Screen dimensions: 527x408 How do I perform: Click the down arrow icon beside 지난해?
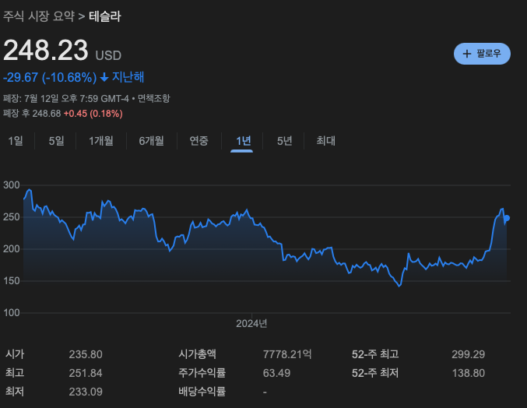[104, 78]
